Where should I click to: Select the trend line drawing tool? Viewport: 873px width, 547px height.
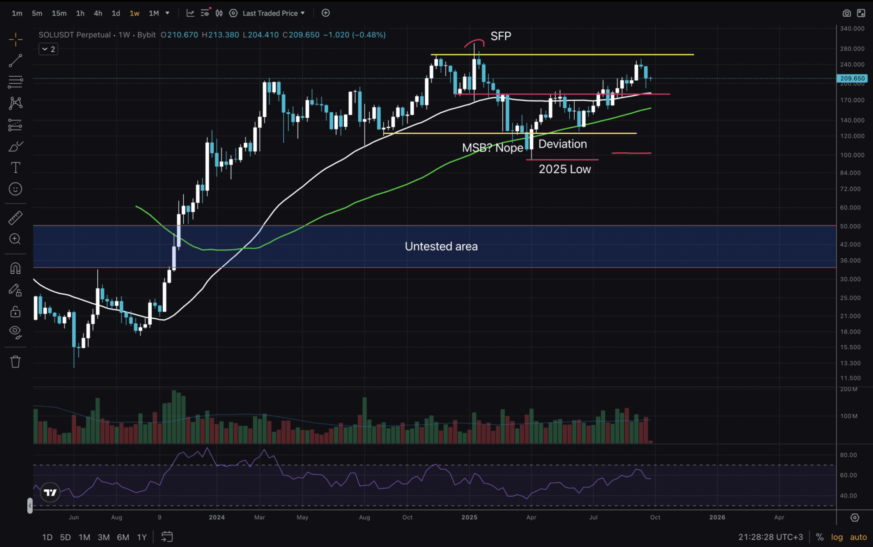(15, 60)
